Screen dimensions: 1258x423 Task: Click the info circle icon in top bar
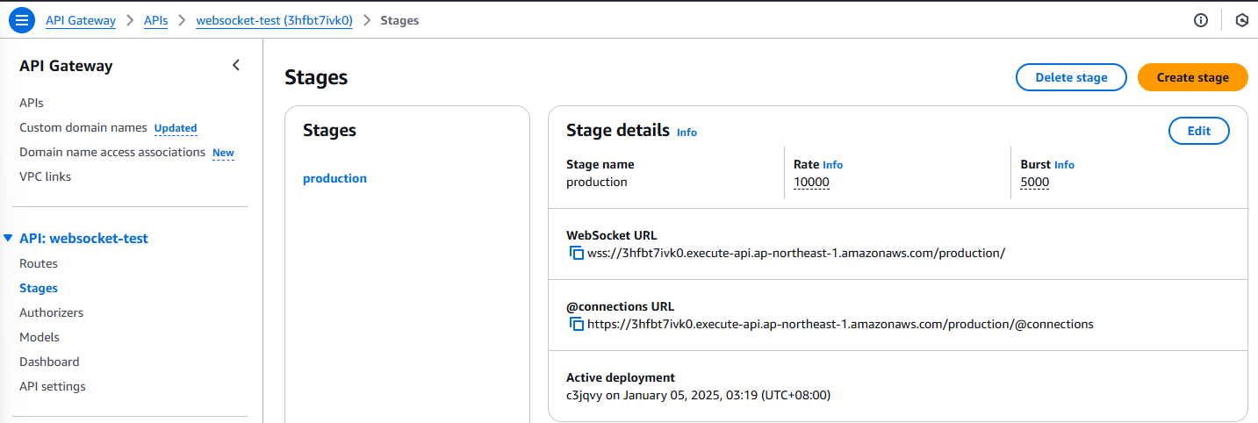point(1201,20)
